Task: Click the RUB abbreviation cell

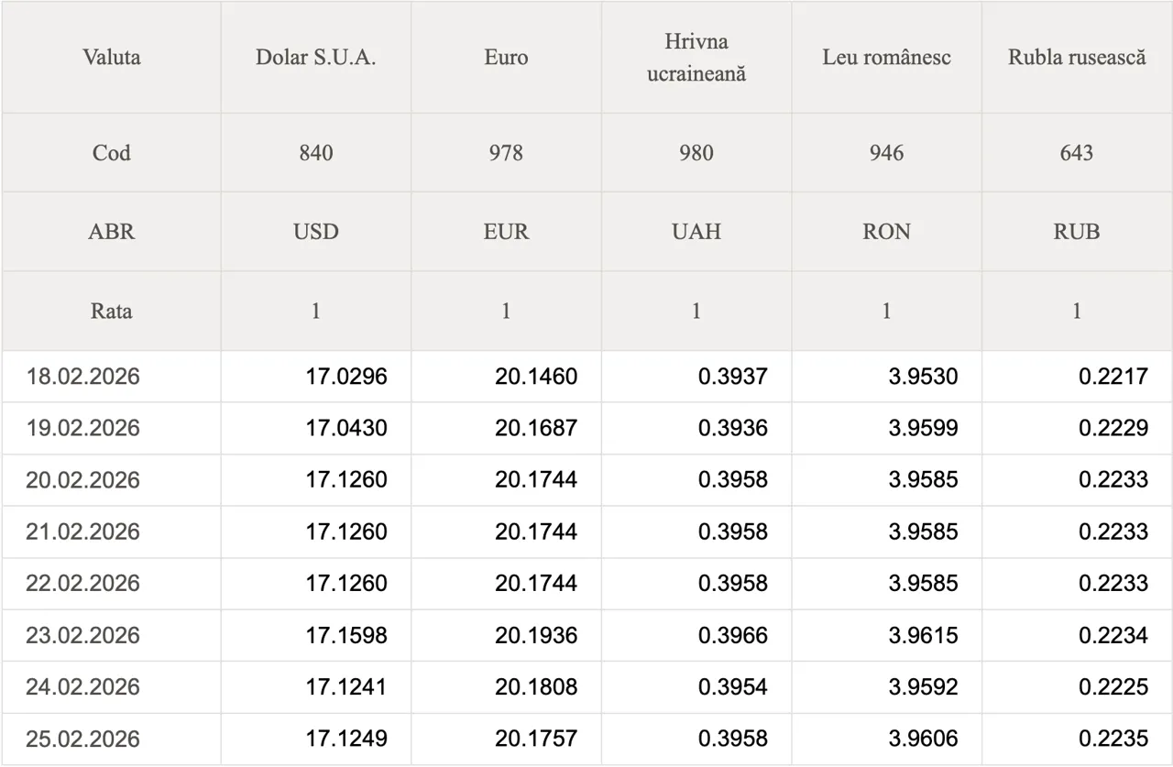Action: [x=1077, y=232]
